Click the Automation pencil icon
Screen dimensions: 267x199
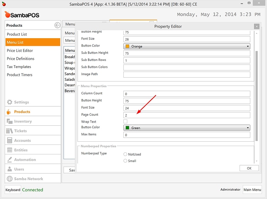(x=10, y=160)
